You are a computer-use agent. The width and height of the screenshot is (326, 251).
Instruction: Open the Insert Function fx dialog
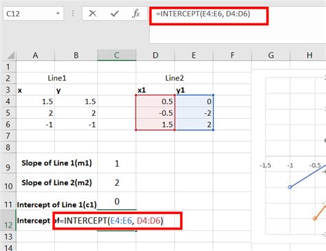point(135,14)
